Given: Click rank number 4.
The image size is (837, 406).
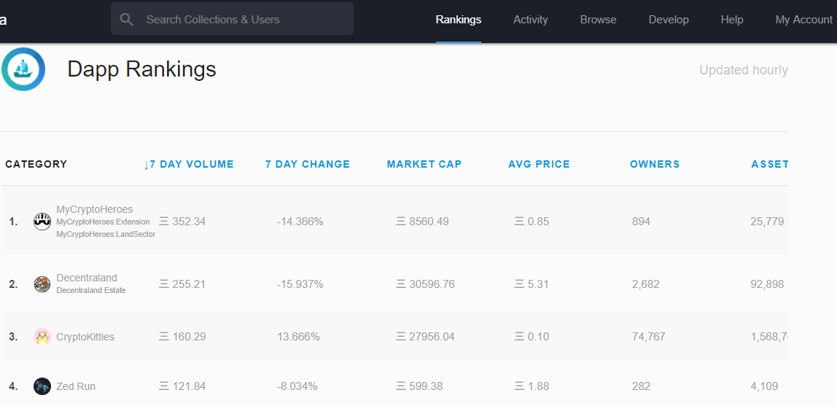Looking at the screenshot, I should (x=13, y=386).
